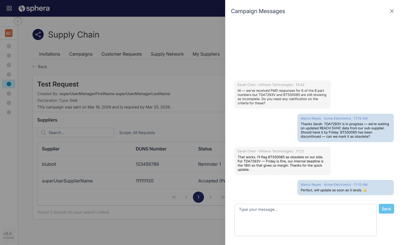Screen dimensions: 403x245
Task: Select page 1 in pagination
Action: [x=198, y=197]
